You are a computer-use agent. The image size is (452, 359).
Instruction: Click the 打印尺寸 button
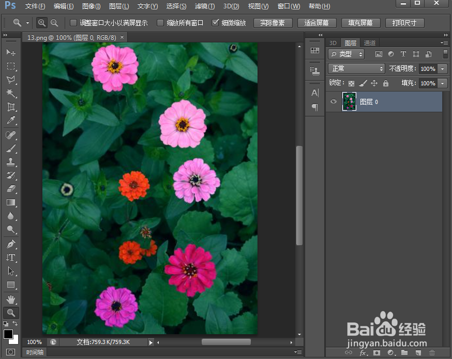pyautogui.click(x=405, y=23)
